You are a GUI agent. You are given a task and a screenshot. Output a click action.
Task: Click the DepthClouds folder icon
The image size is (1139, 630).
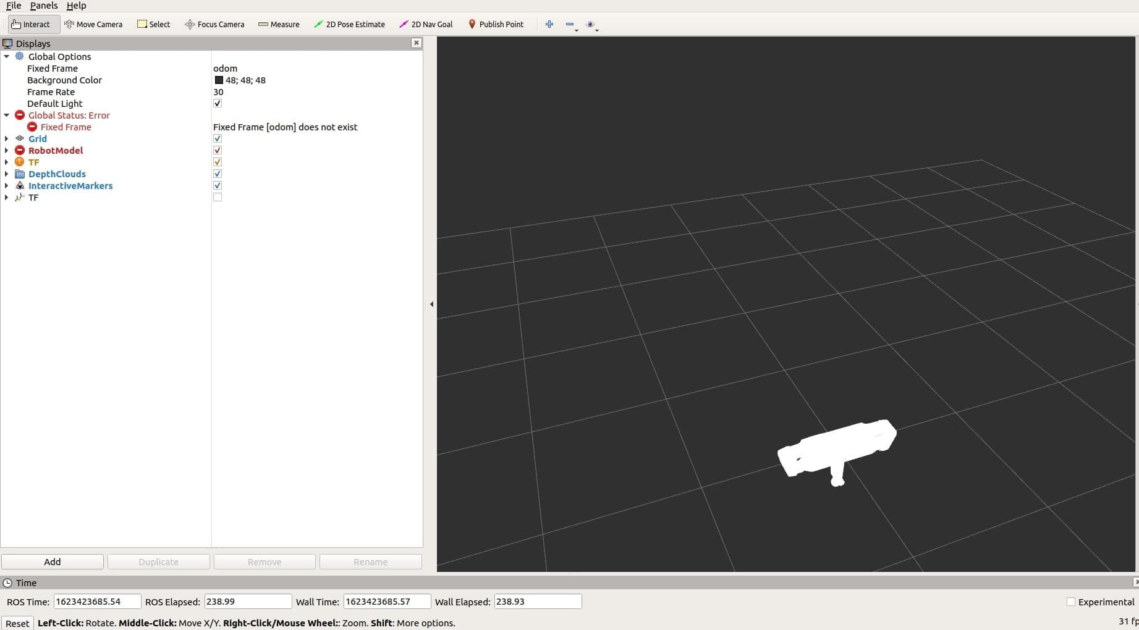20,174
